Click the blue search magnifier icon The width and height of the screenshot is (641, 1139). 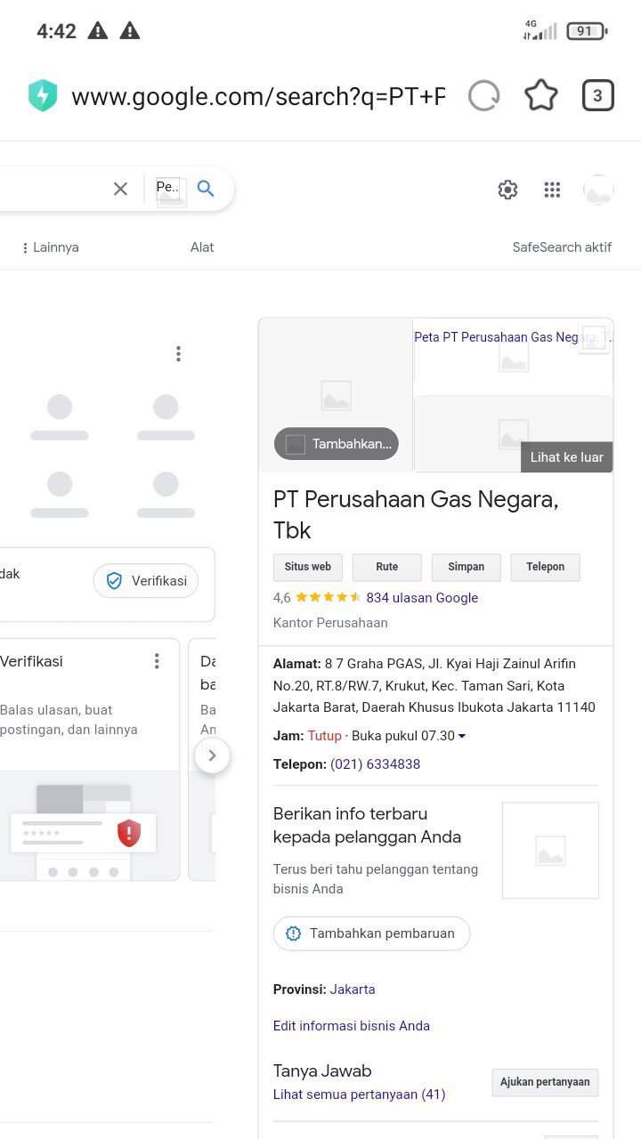pyautogui.click(x=206, y=189)
